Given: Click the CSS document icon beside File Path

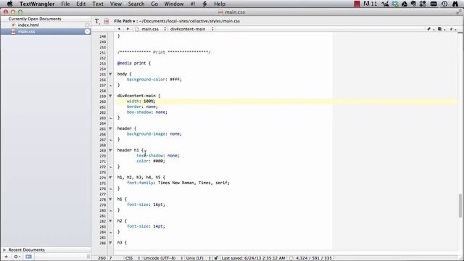Looking at the screenshot, I should coord(107,21).
